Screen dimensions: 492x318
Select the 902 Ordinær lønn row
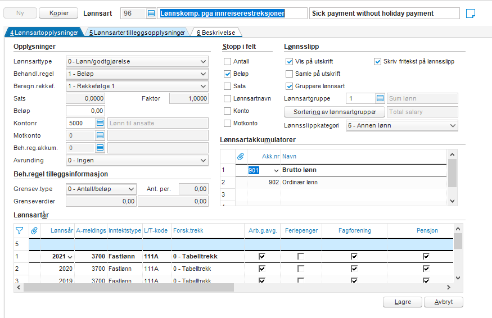(x=341, y=182)
